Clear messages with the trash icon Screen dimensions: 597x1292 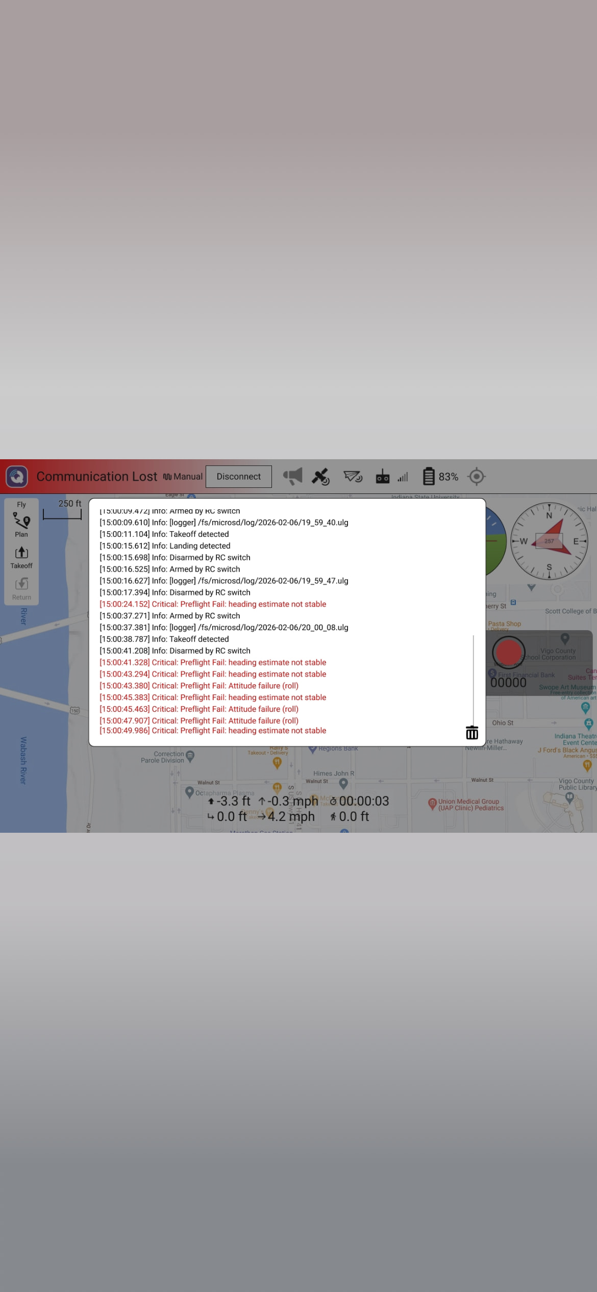(x=472, y=733)
